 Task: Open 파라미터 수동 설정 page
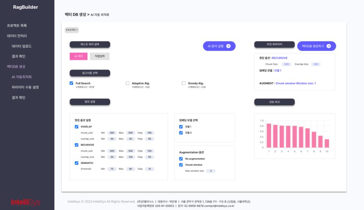[x=25, y=87]
